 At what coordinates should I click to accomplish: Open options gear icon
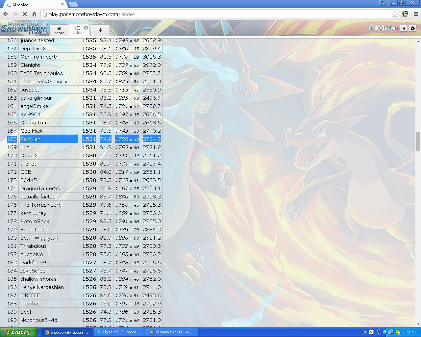tap(413, 28)
